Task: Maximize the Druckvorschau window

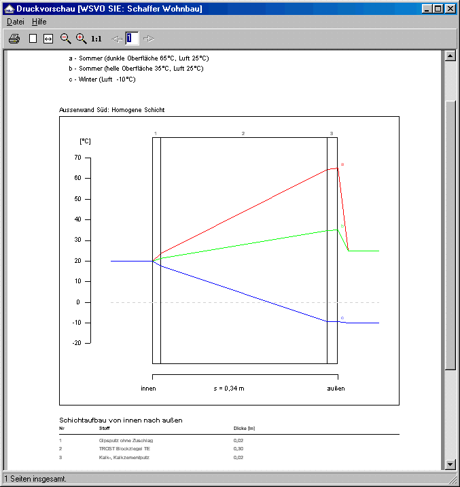Action: click(438, 9)
